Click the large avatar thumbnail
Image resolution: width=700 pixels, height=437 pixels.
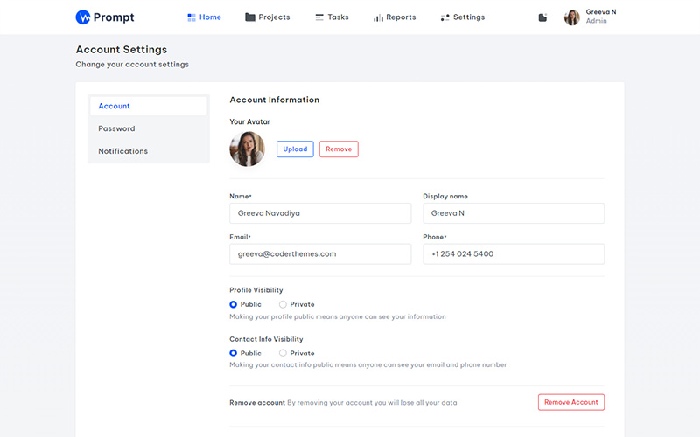click(x=247, y=149)
